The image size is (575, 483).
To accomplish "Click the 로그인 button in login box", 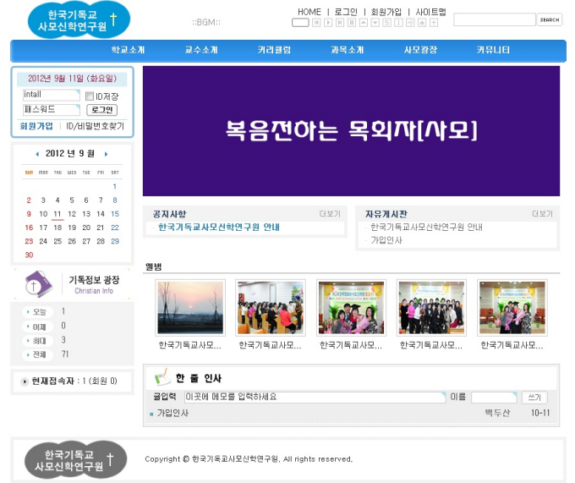I will pos(101,110).
